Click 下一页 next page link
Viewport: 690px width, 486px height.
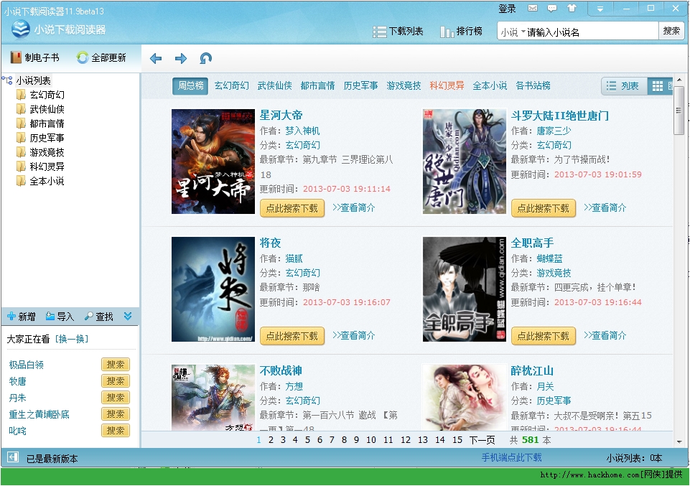(482, 440)
